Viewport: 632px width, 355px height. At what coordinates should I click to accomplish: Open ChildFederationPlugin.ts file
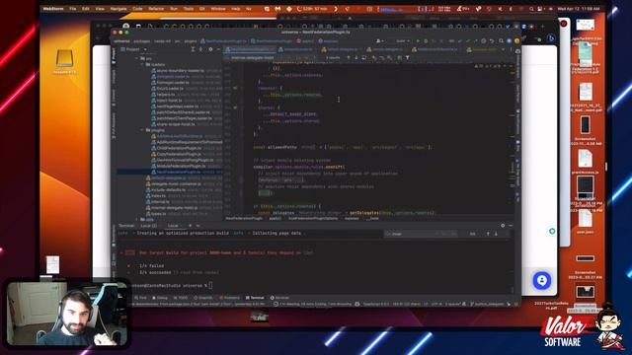tap(179, 148)
